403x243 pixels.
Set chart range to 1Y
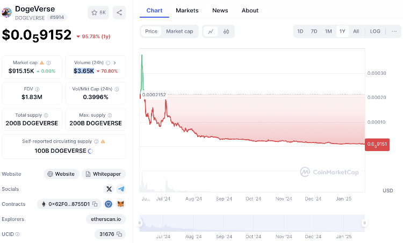342,31
